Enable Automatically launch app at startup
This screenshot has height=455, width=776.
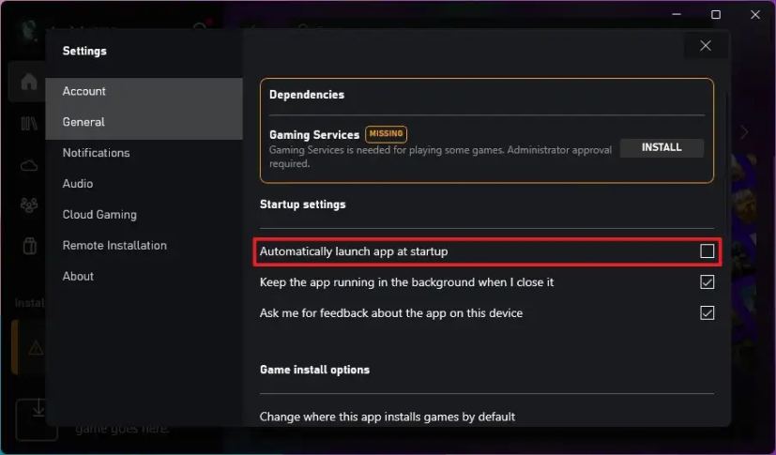coord(708,251)
